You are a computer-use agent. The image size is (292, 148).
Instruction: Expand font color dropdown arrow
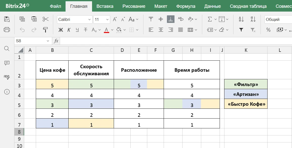coord(112,30)
